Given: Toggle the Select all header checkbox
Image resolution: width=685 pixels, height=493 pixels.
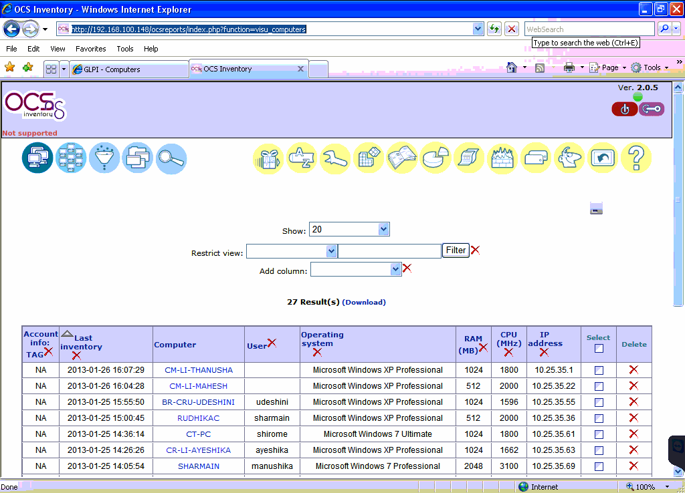Looking at the screenshot, I should [x=599, y=349].
